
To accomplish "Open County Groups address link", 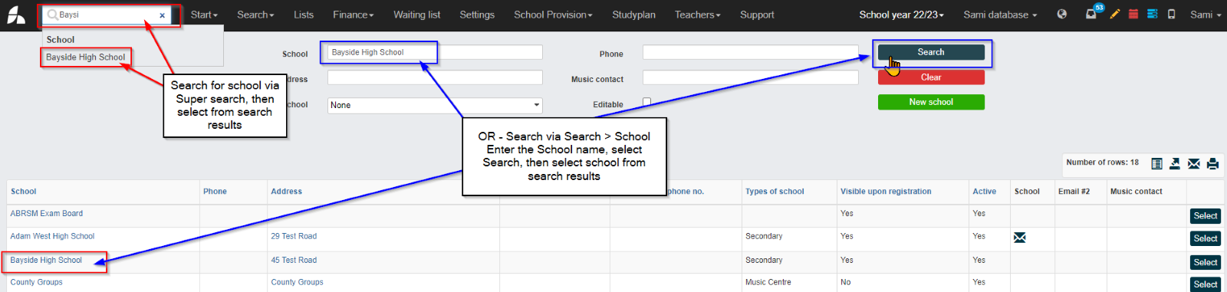I will tap(297, 283).
